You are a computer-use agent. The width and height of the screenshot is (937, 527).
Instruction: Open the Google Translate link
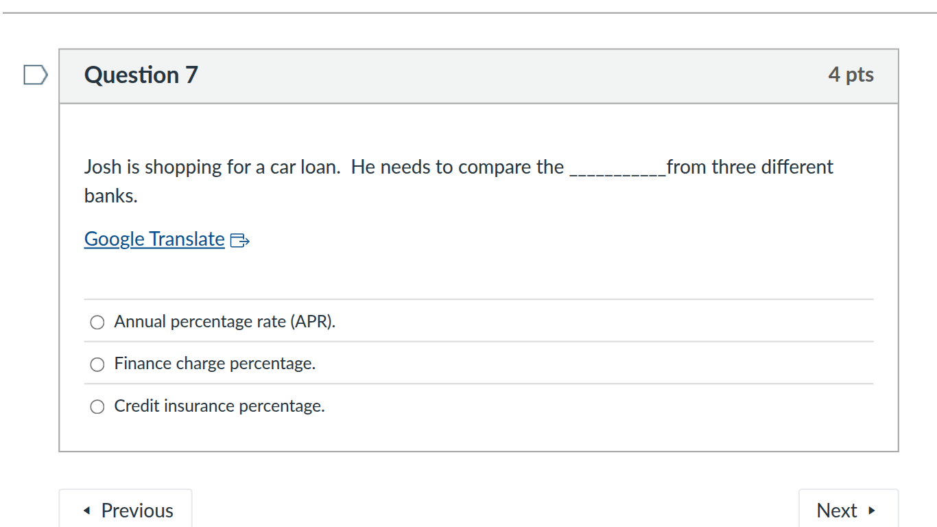154,239
